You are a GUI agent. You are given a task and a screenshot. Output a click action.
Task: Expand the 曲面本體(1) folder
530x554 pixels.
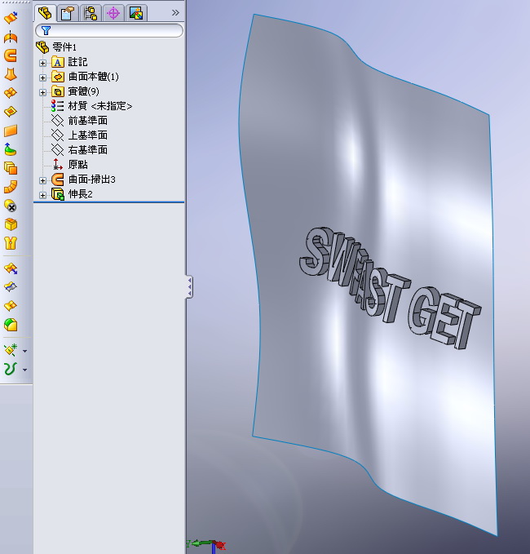[x=42, y=78]
